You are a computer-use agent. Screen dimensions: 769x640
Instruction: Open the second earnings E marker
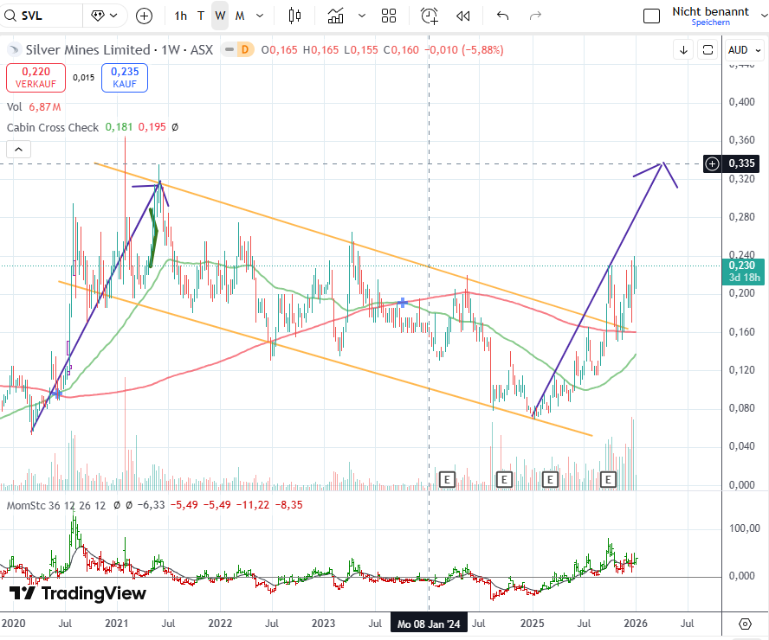pyautogui.click(x=504, y=479)
